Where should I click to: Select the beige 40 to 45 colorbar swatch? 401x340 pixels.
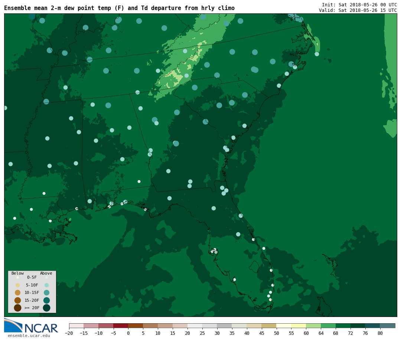coord(254,326)
